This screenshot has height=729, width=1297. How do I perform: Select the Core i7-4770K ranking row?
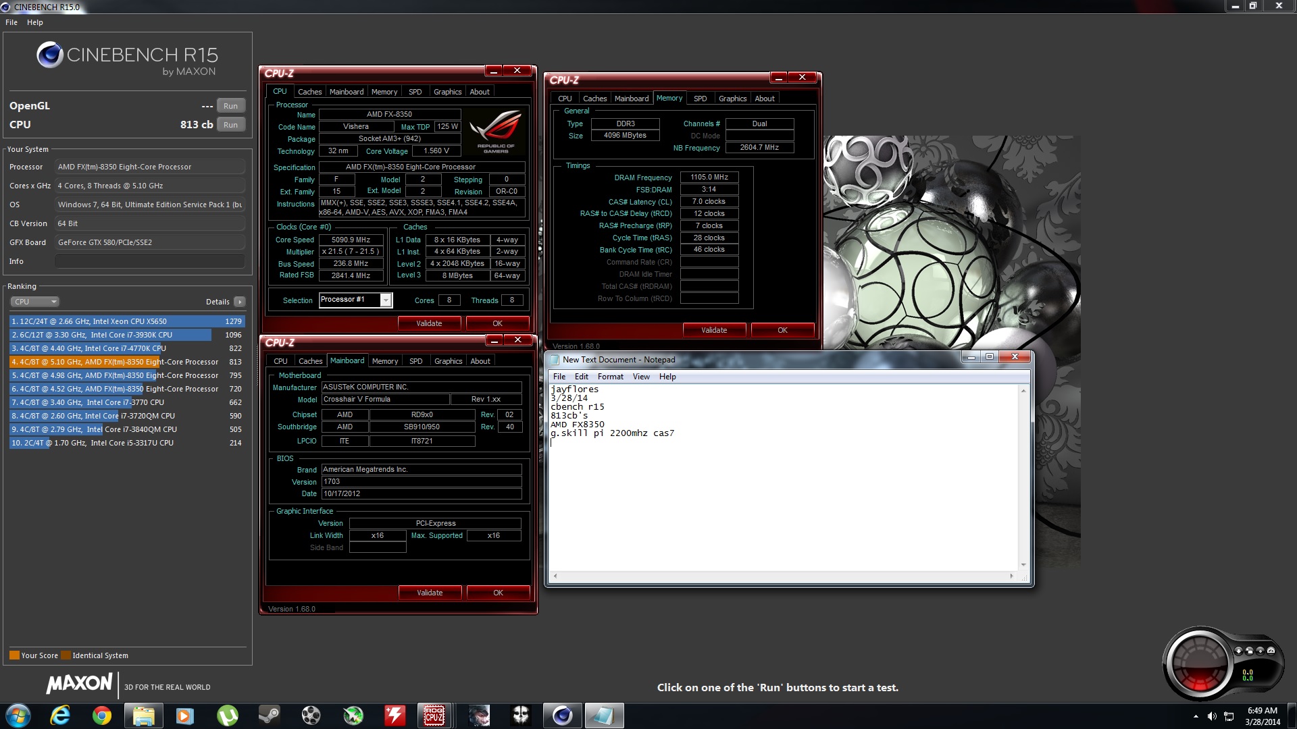[127, 348]
